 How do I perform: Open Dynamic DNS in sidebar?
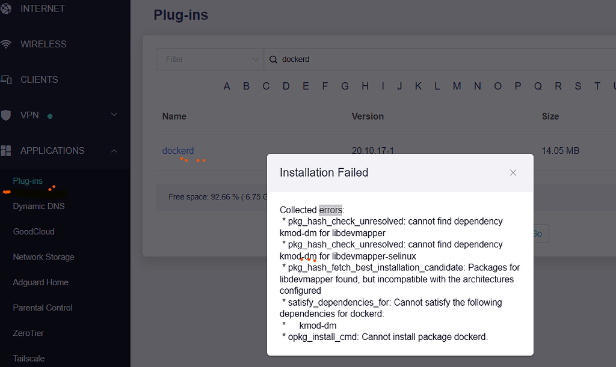(x=38, y=206)
